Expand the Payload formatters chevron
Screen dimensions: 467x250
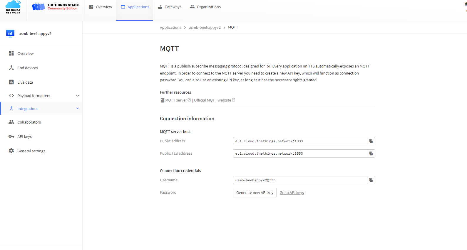pos(78,96)
